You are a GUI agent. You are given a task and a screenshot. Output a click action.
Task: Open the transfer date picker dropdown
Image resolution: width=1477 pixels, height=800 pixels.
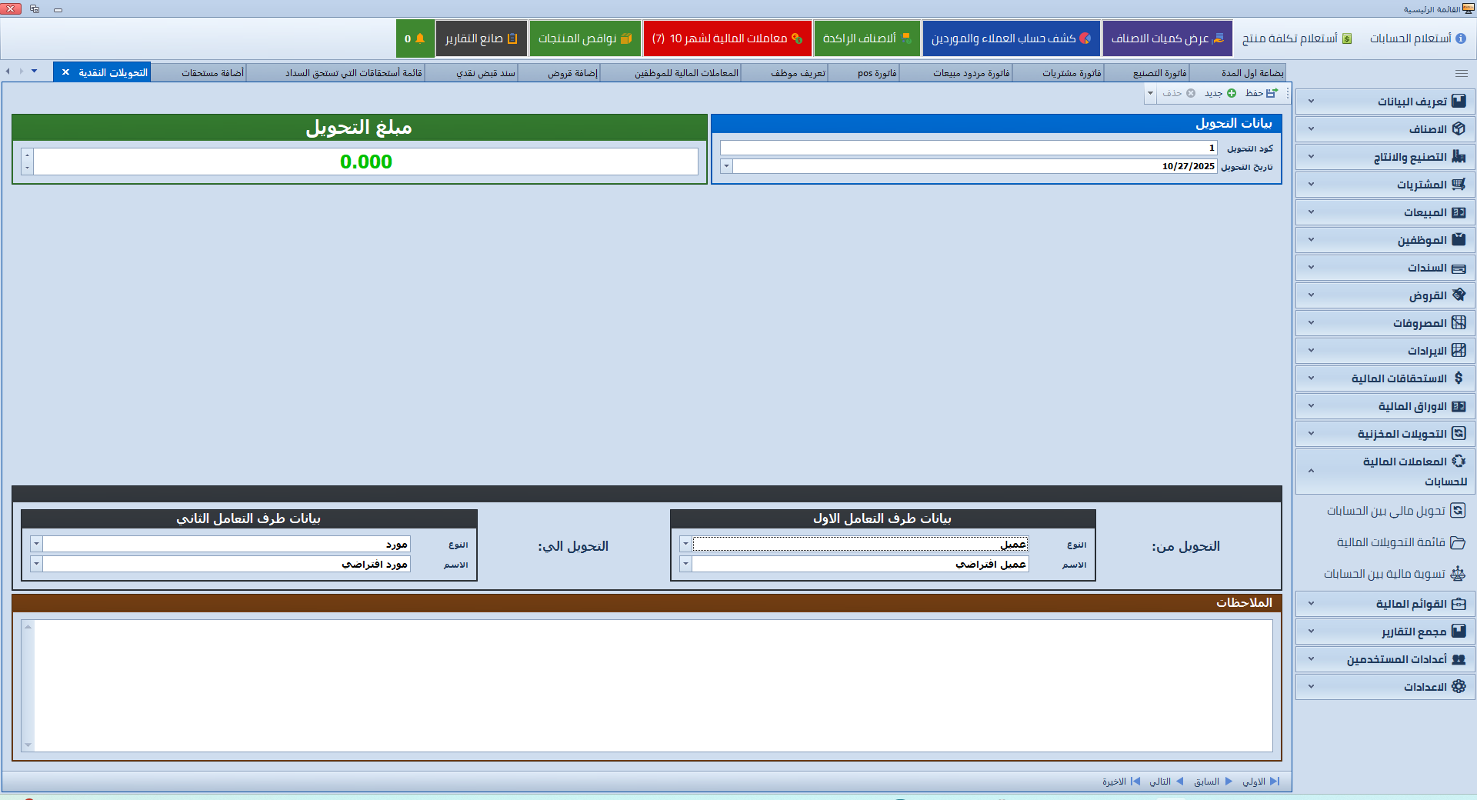(x=726, y=166)
